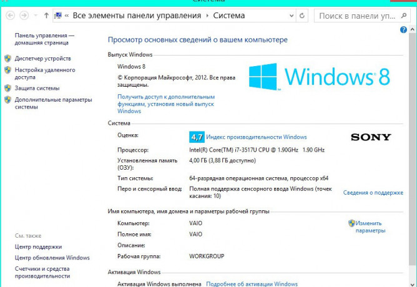
Task: Click the Windows 8 edition text
Action: (x=131, y=67)
